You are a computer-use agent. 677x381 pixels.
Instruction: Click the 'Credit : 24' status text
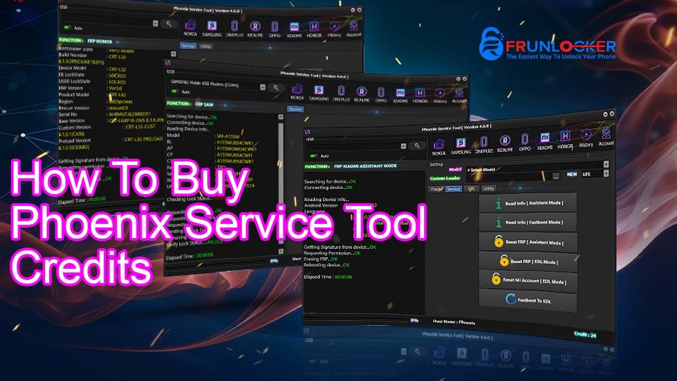click(x=585, y=334)
